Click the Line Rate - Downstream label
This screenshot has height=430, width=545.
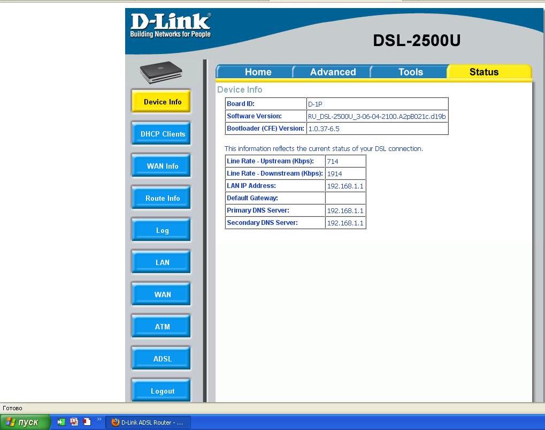pyautogui.click(x=274, y=173)
